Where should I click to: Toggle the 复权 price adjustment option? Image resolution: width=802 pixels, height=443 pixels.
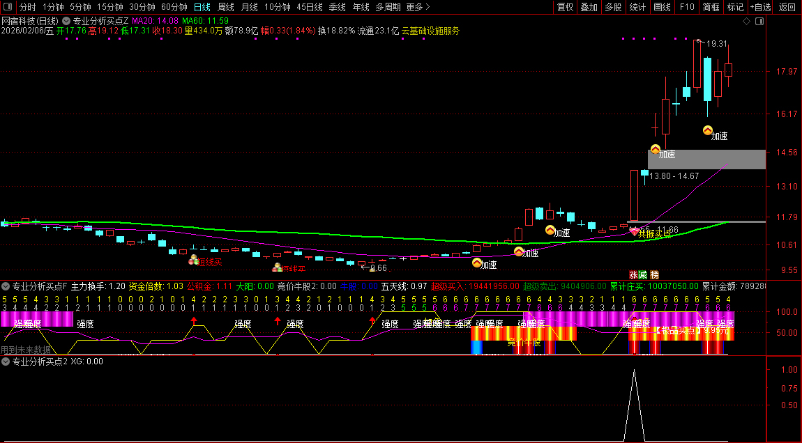[x=566, y=7]
